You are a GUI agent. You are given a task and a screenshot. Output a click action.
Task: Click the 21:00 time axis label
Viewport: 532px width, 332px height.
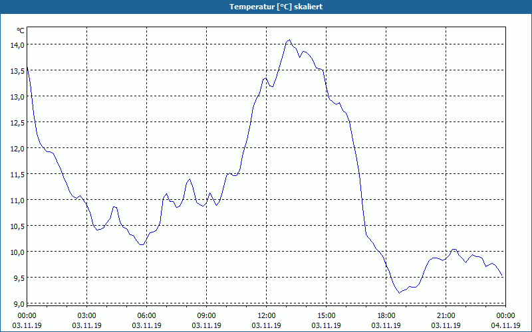click(446, 316)
